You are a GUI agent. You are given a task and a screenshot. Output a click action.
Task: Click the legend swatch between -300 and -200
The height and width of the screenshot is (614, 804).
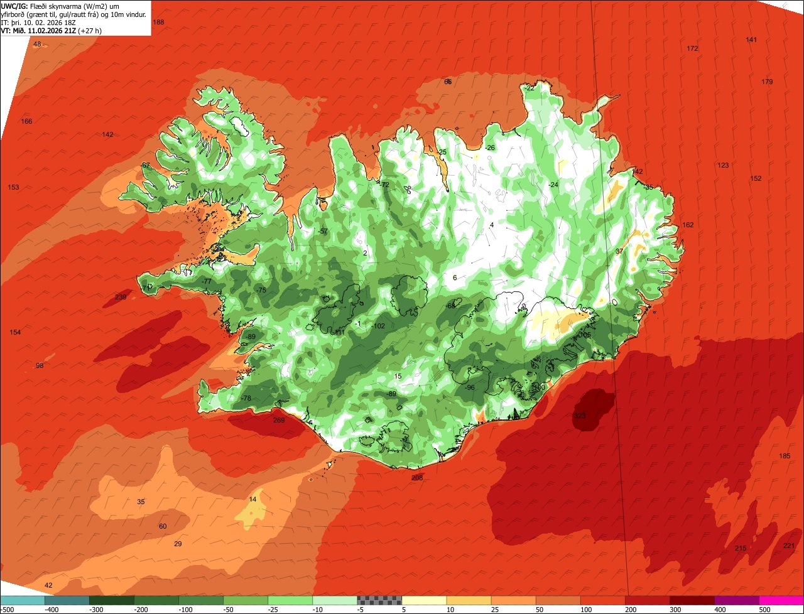pos(112,600)
